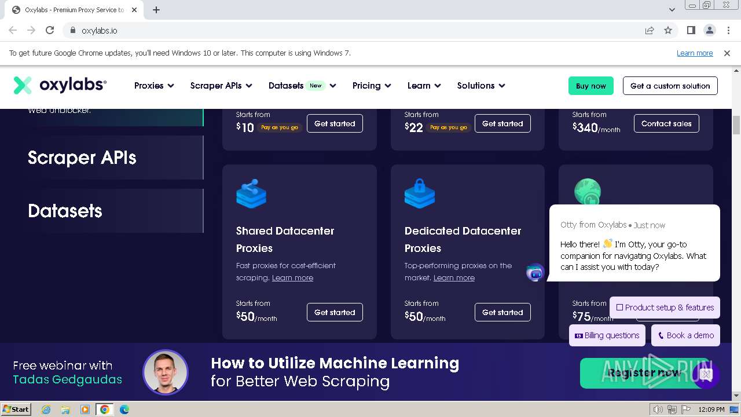The image size is (741, 417).
Task: Expand the Datasets navigation menu
Action: (x=302, y=86)
